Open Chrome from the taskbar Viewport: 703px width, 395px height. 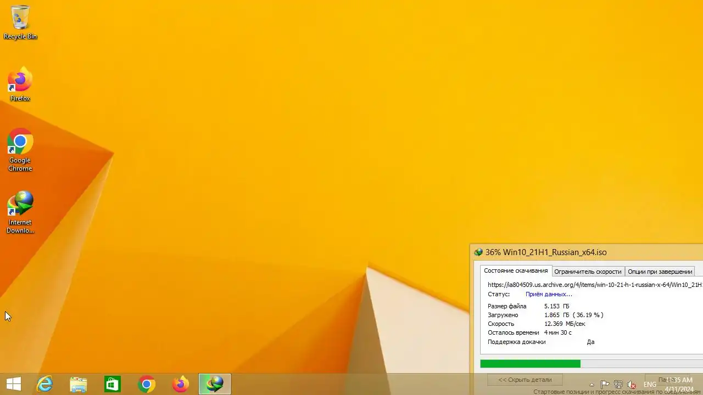click(x=147, y=384)
